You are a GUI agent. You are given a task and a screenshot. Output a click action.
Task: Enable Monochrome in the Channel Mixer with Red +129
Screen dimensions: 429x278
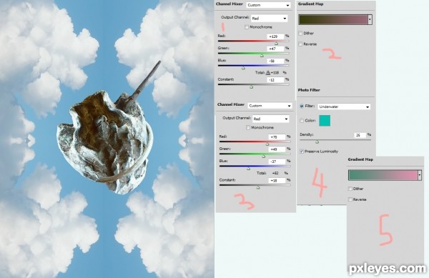coord(247,27)
